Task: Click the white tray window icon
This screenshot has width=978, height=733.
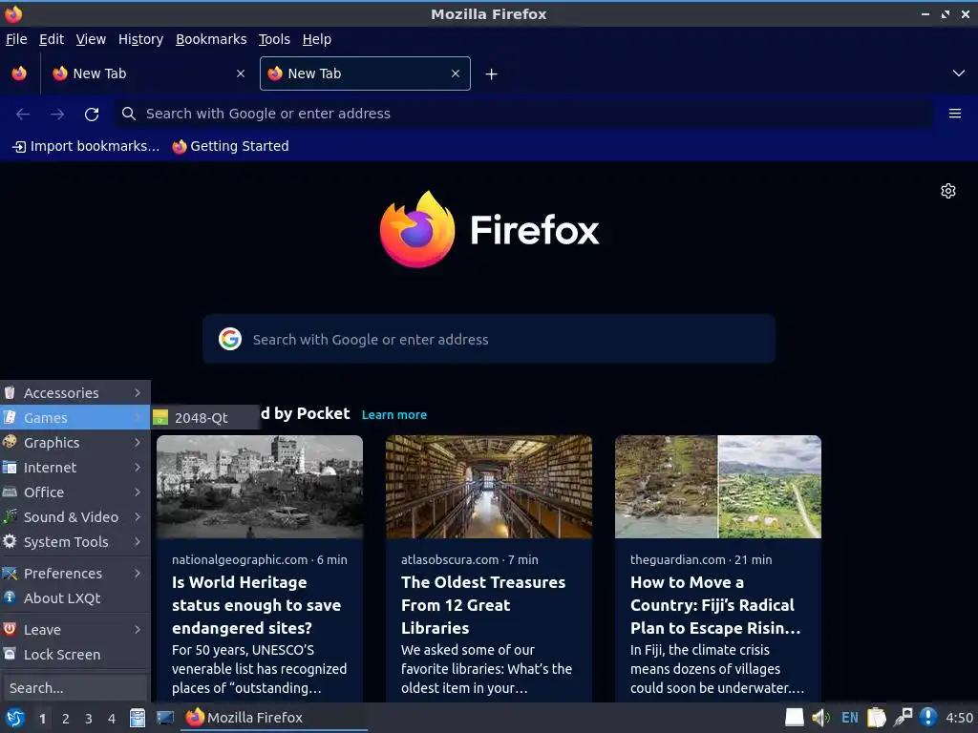Action: pyautogui.click(x=794, y=718)
